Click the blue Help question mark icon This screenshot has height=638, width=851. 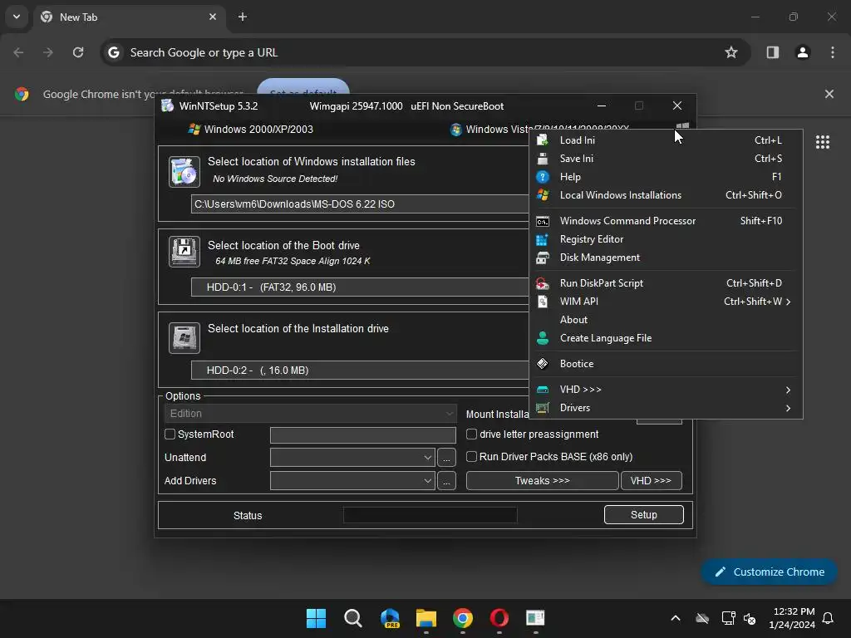pyautogui.click(x=542, y=177)
